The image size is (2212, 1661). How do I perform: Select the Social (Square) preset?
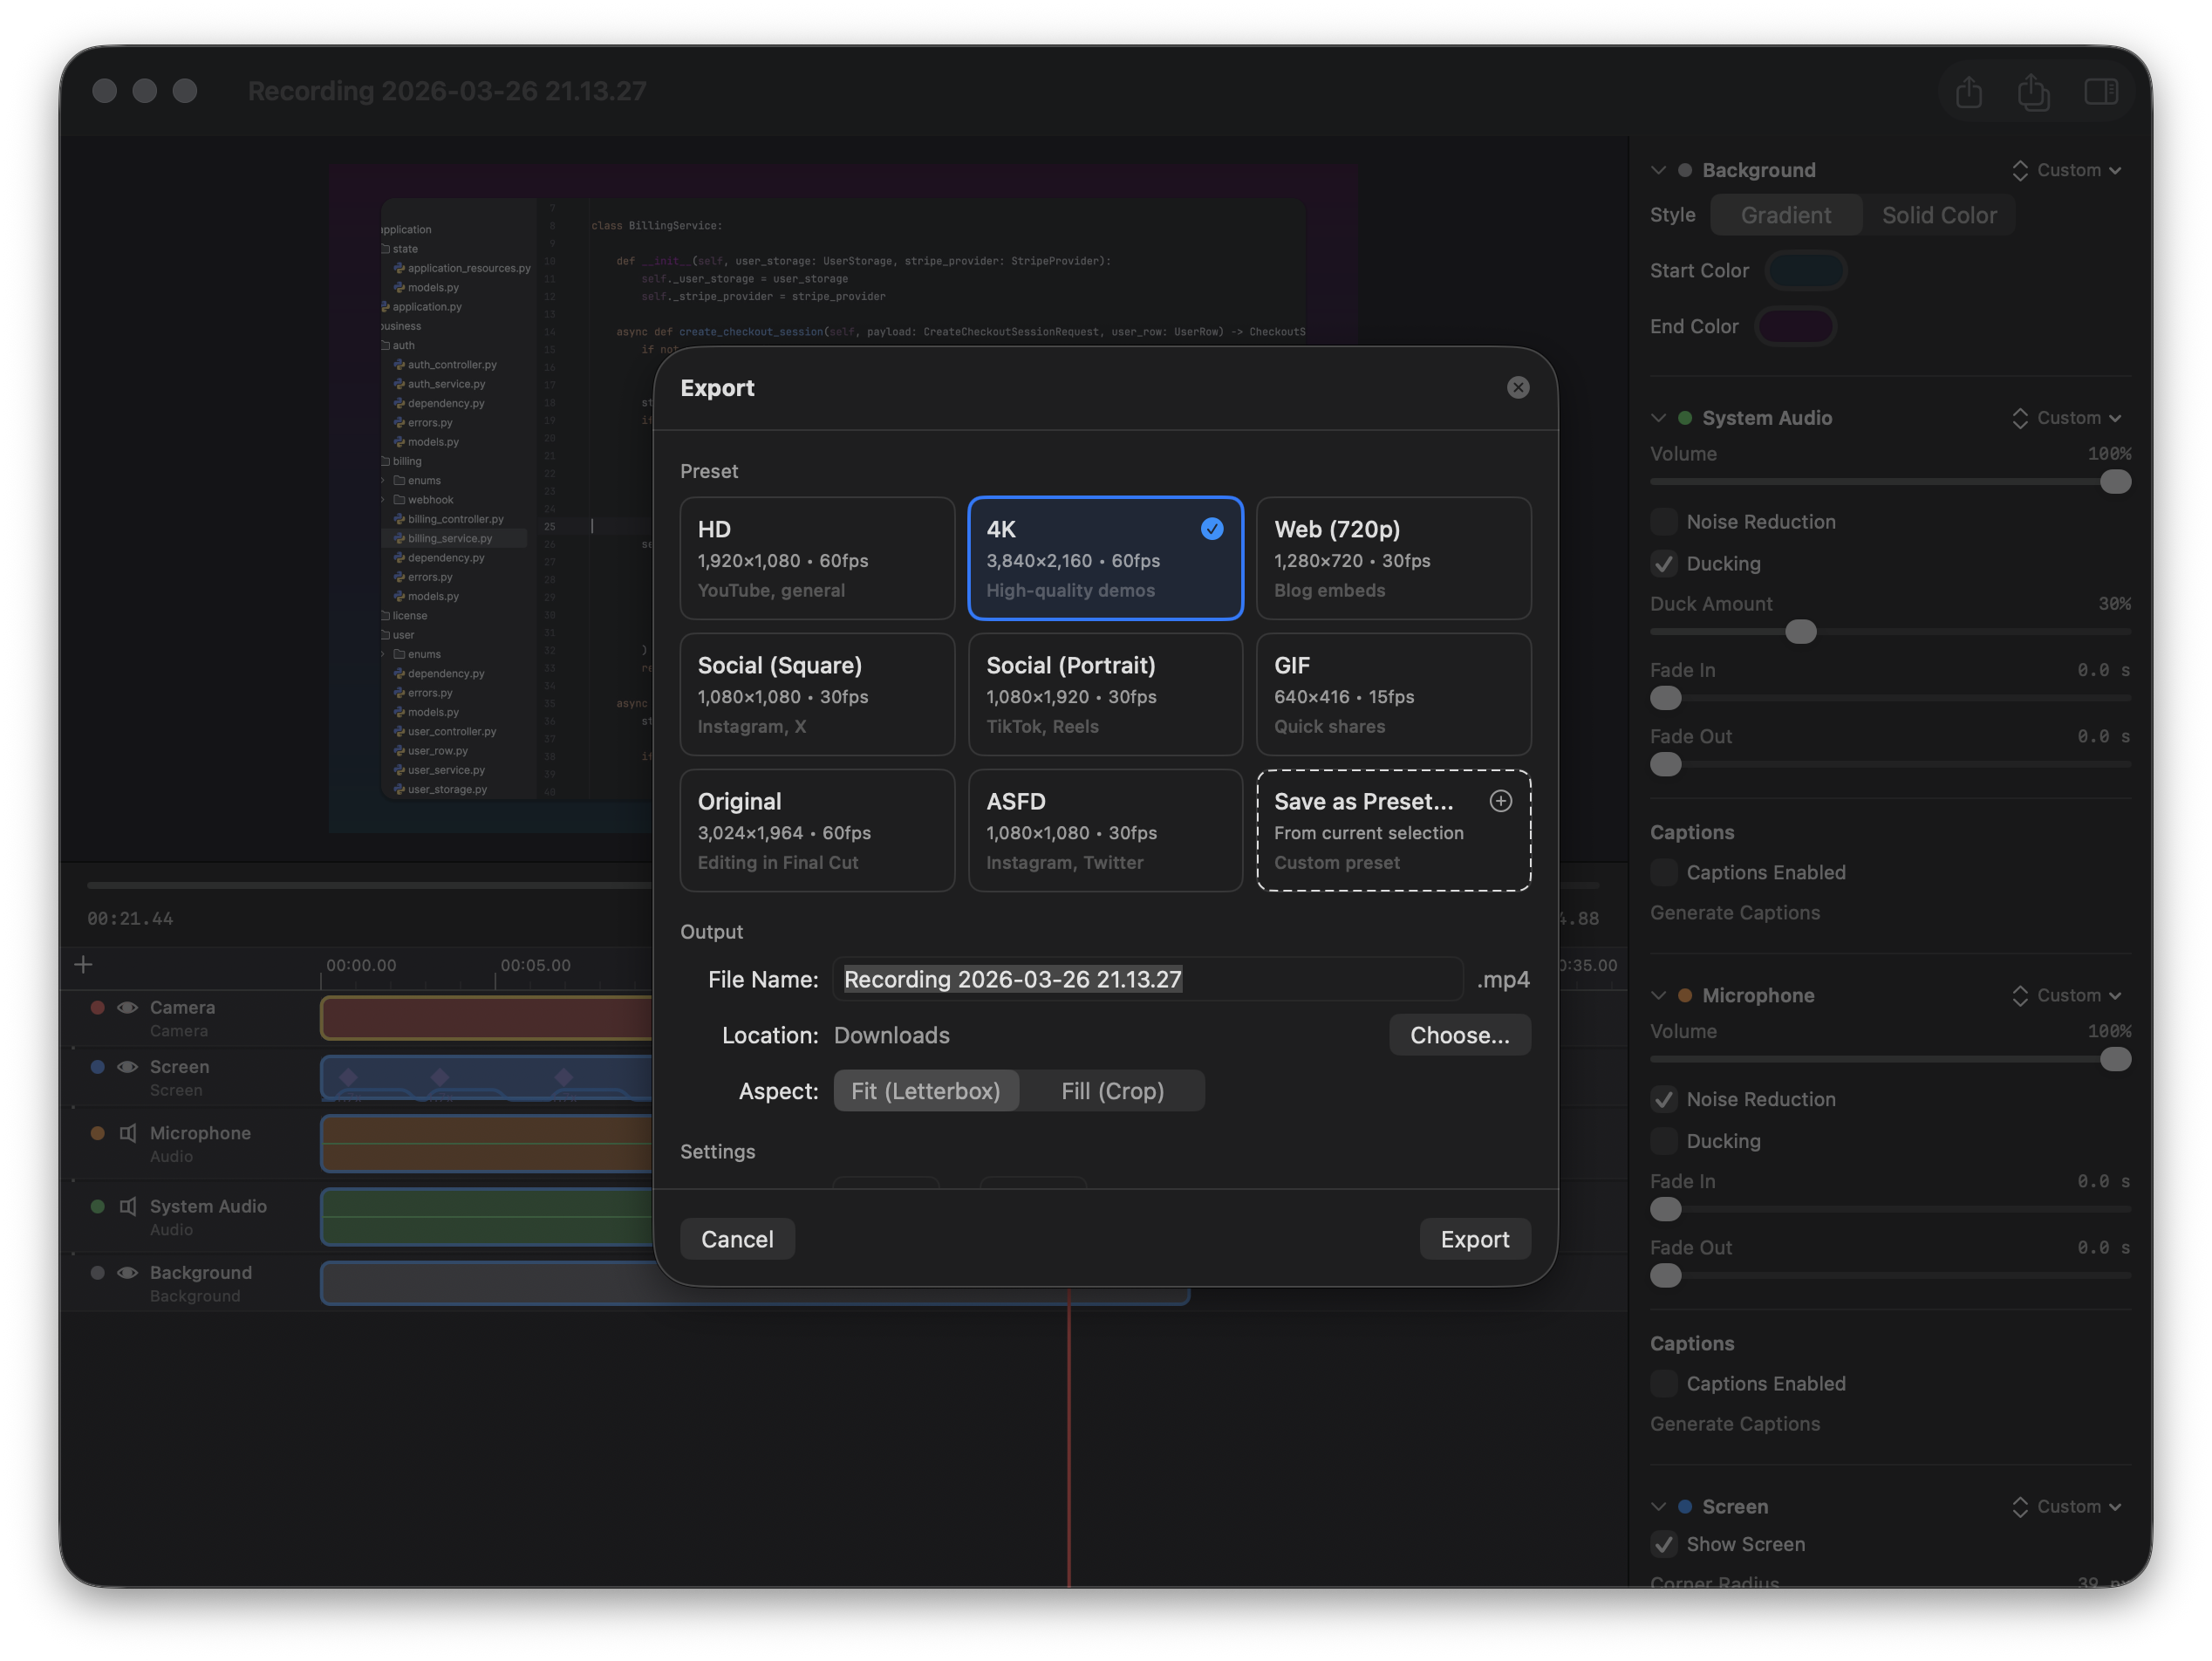pyautogui.click(x=817, y=694)
